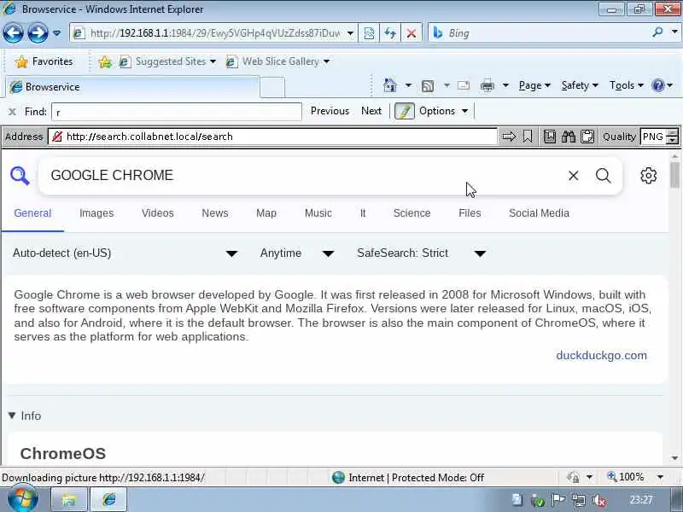
Task: Select the News tab
Action: coord(215,212)
